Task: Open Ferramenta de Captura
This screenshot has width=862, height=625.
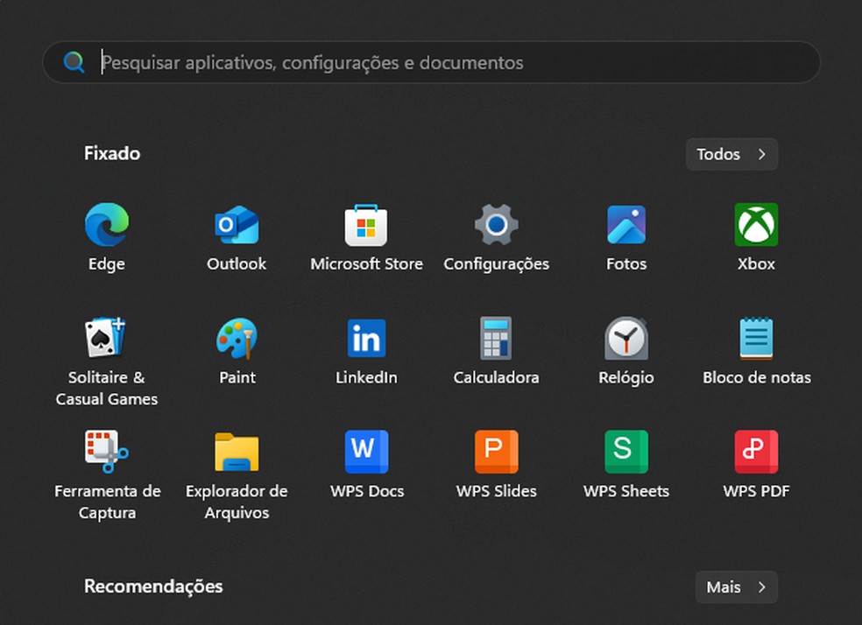Action: point(107,453)
